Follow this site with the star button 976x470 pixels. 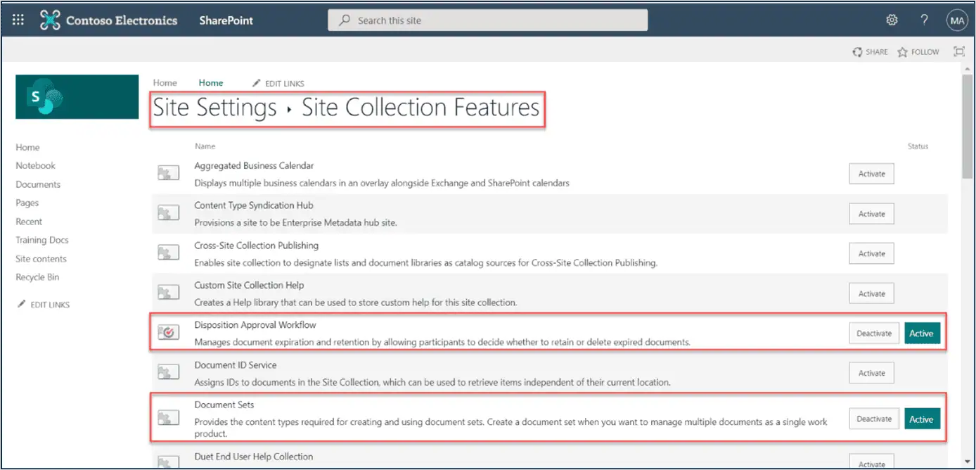[918, 52]
